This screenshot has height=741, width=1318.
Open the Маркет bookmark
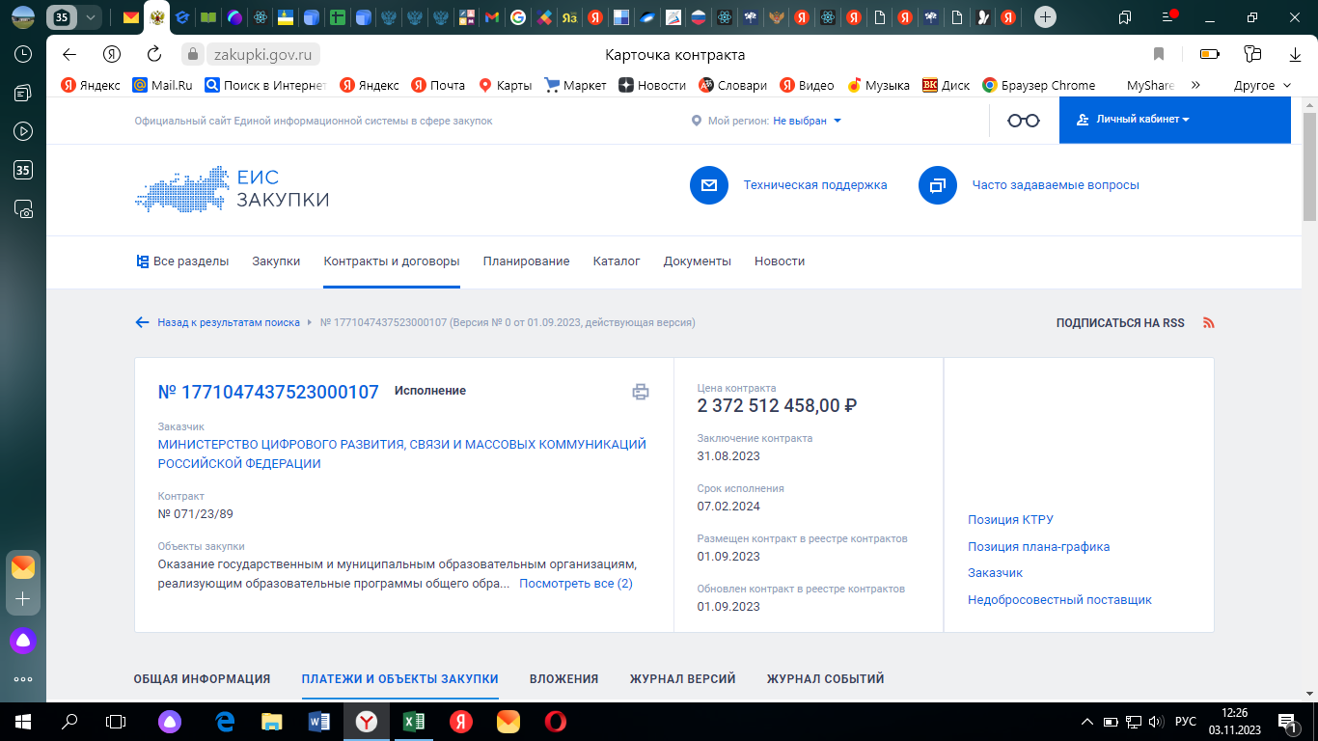coord(575,85)
